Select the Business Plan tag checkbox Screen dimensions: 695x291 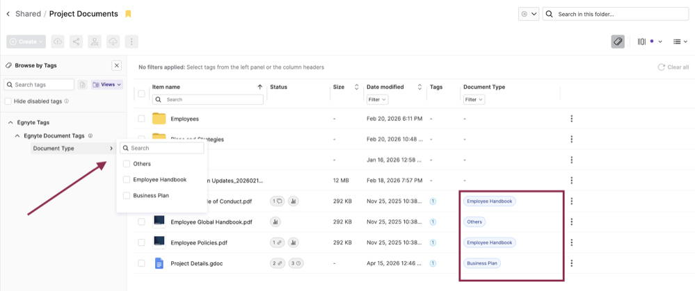click(x=126, y=196)
